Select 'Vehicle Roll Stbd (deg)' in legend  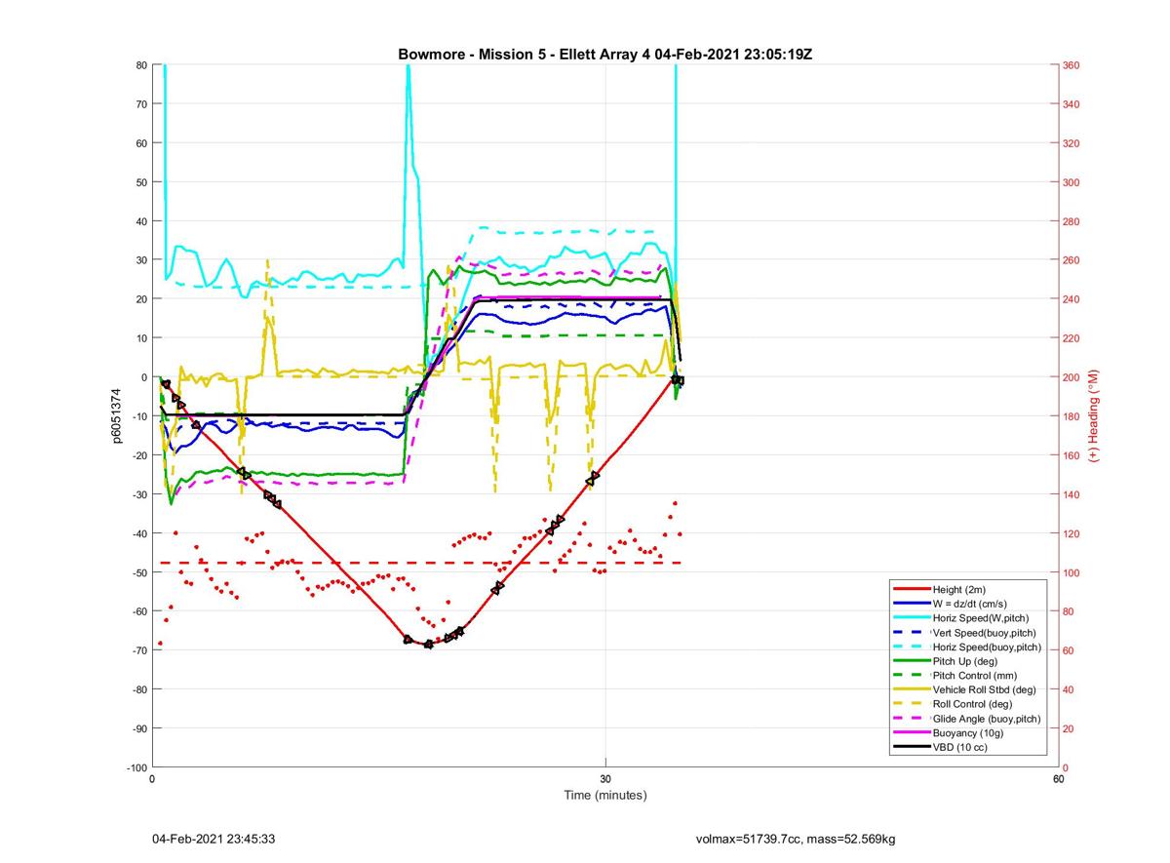[985, 689]
